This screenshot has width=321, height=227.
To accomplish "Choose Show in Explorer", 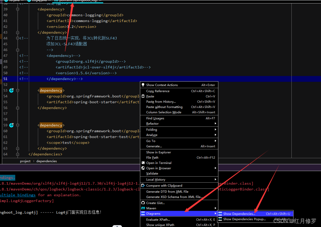I will click(x=179, y=152).
